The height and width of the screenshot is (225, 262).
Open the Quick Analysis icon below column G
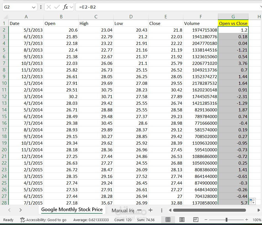click(252, 201)
